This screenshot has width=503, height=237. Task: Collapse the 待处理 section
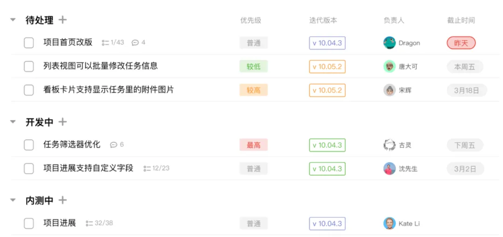(x=13, y=20)
